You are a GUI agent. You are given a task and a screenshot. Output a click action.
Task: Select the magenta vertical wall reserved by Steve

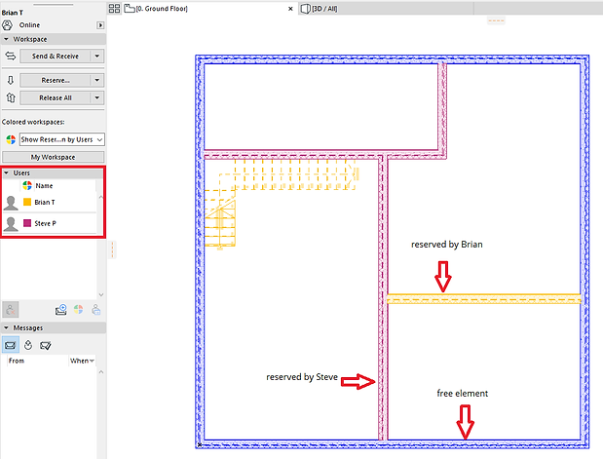(383, 298)
